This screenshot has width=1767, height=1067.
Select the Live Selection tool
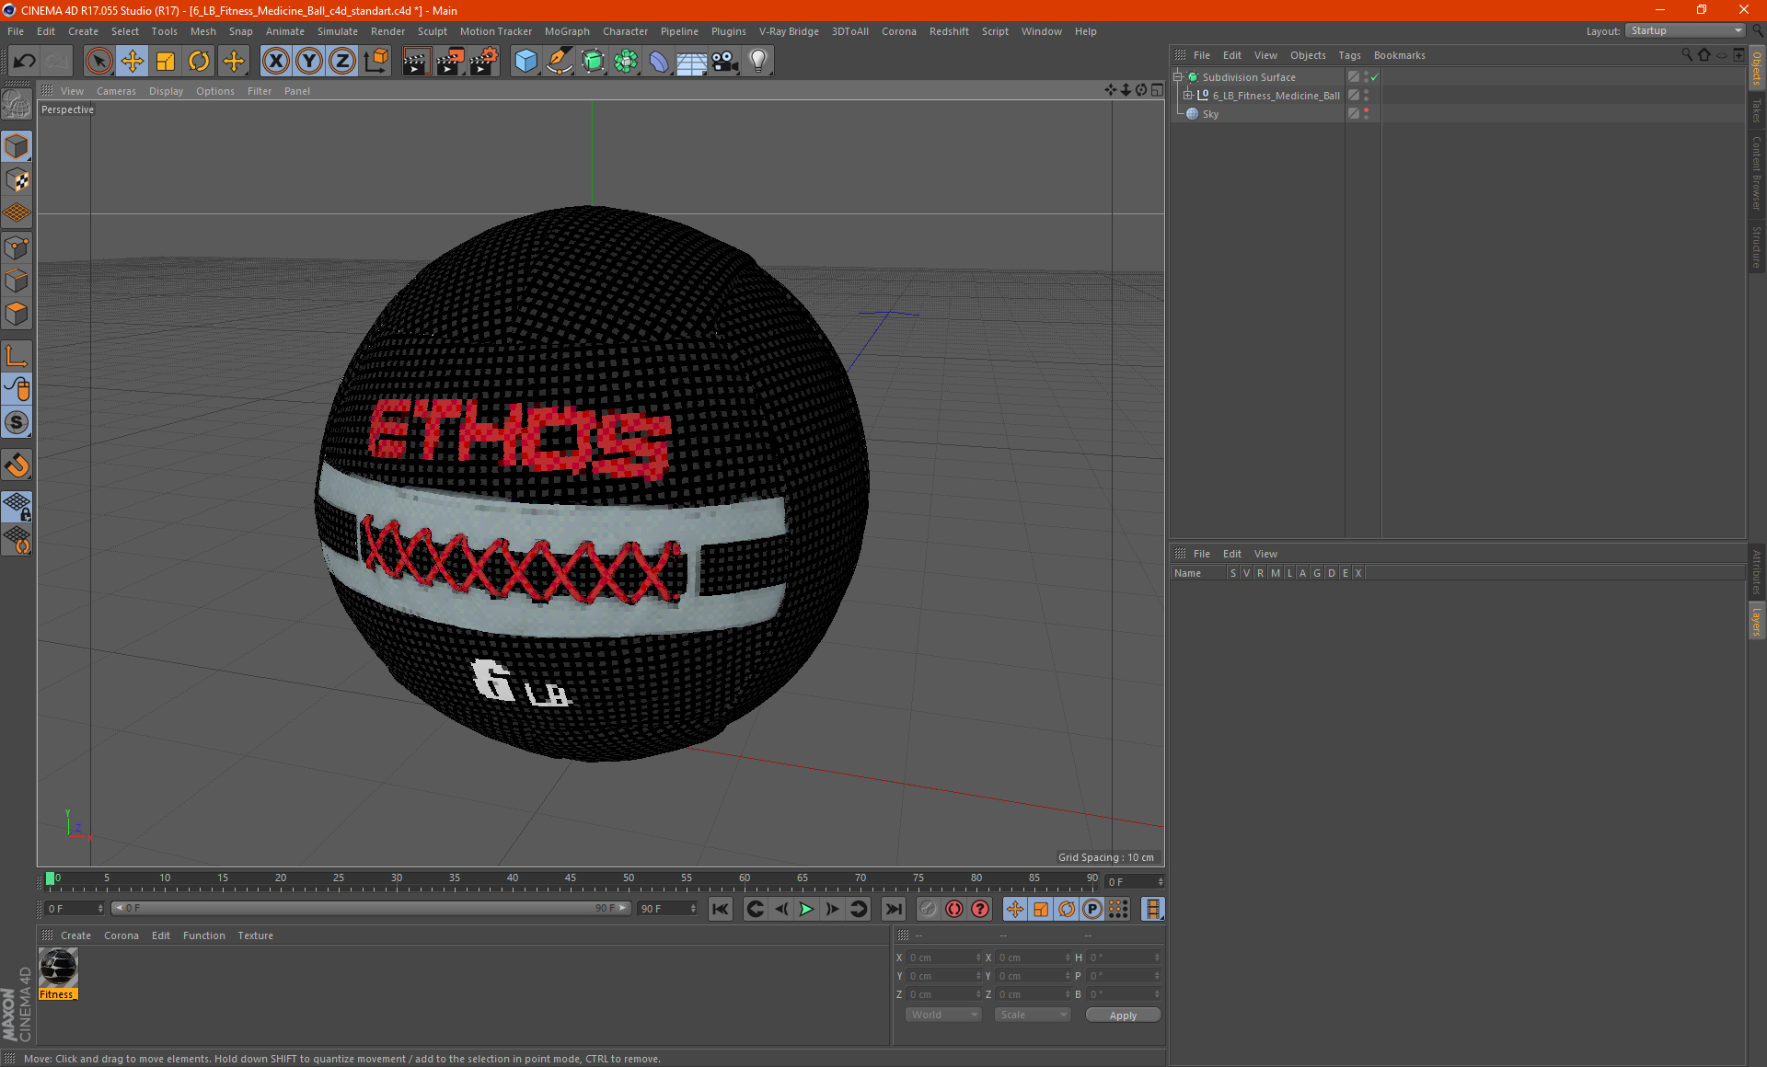pyautogui.click(x=98, y=62)
